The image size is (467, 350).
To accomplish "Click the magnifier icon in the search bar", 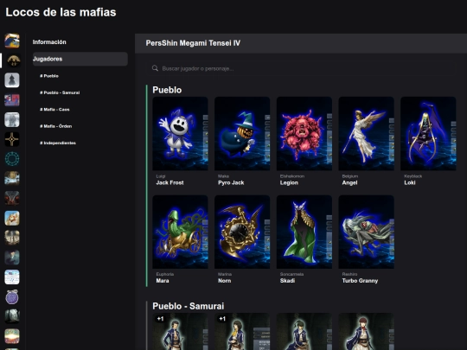I will coord(155,68).
